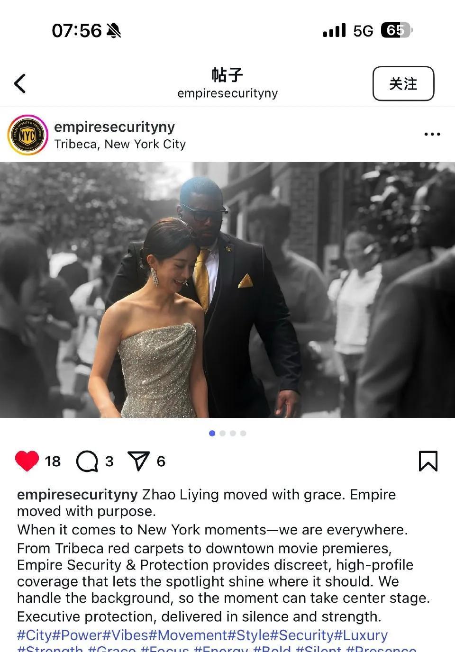Unlike the post via red heart
455x652 pixels.
pos(27,461)
